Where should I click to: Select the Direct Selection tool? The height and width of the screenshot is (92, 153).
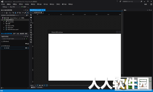coord(31,15)
